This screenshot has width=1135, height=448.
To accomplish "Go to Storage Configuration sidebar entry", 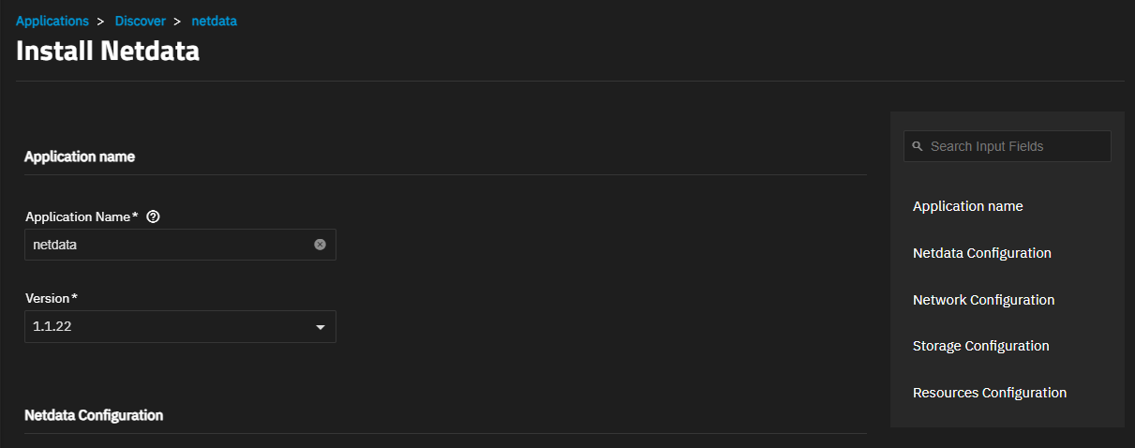I will 980,346.
